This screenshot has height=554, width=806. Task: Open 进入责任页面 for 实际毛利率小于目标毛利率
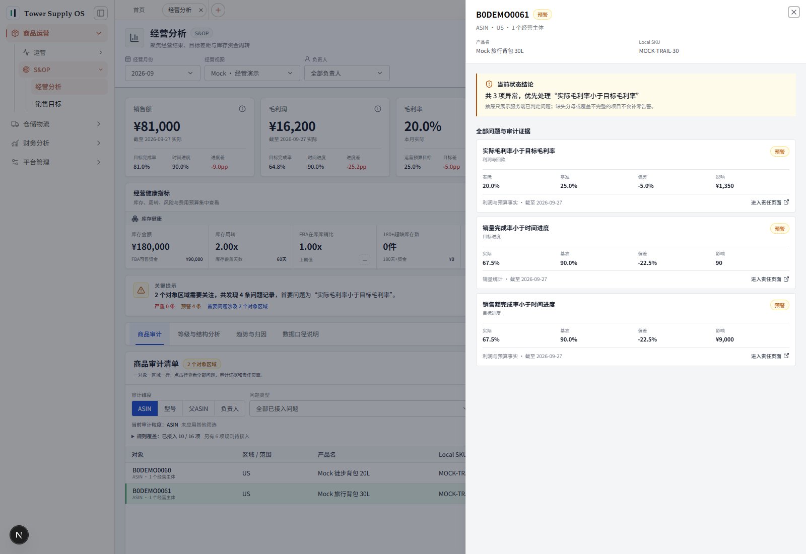tap(770, 202)
